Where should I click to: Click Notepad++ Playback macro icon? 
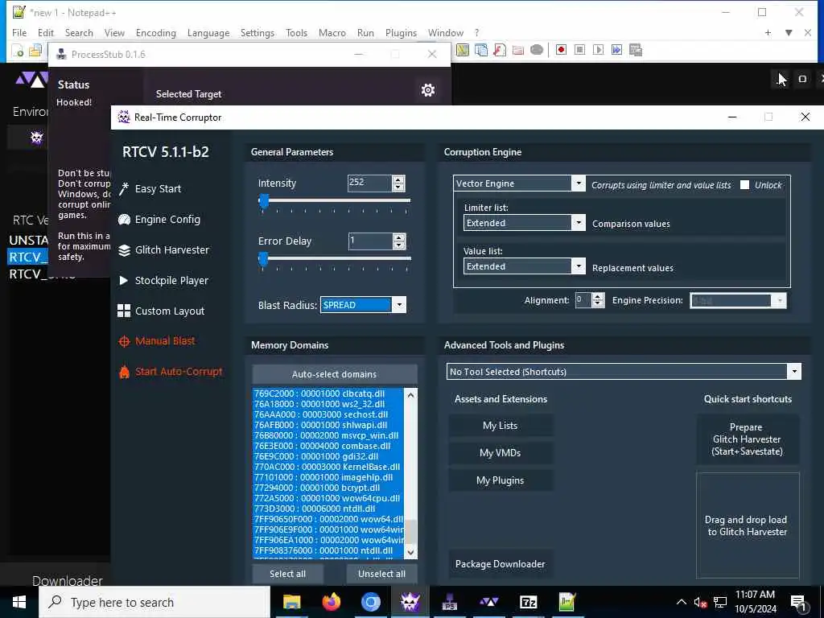(x=598, y=50)
